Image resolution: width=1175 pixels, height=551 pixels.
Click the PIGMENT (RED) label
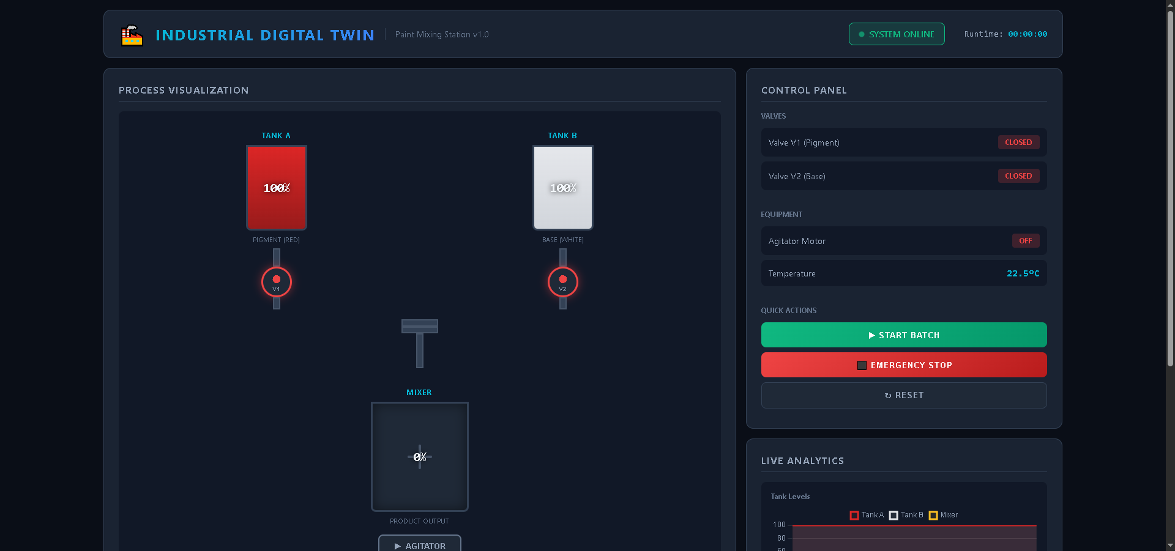pos(277,240)
